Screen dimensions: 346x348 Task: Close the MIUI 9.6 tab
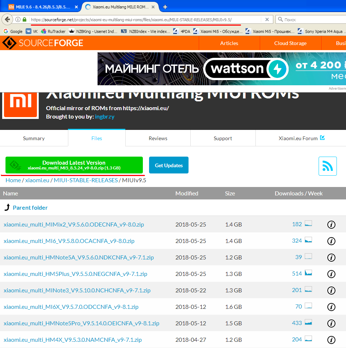76,7
